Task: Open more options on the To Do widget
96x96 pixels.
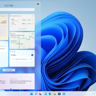Action: click(x=33, y=51)
